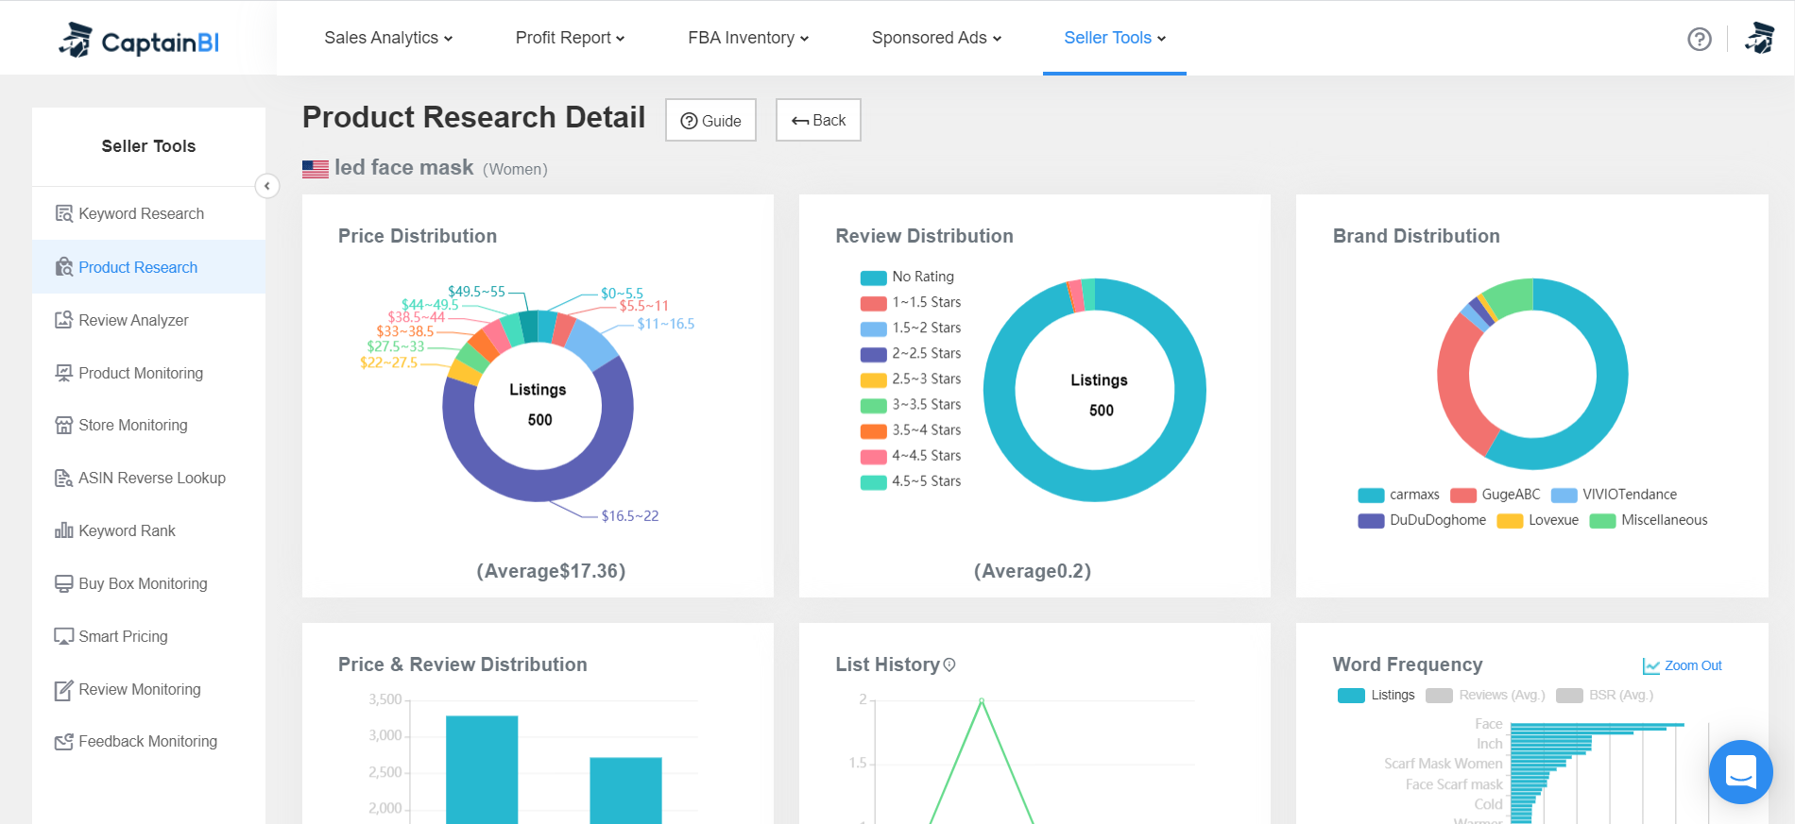Screen dimensions: 1795x824
Task: Click the Review Analyzer sidebar icon
Action: click(63, 320)
